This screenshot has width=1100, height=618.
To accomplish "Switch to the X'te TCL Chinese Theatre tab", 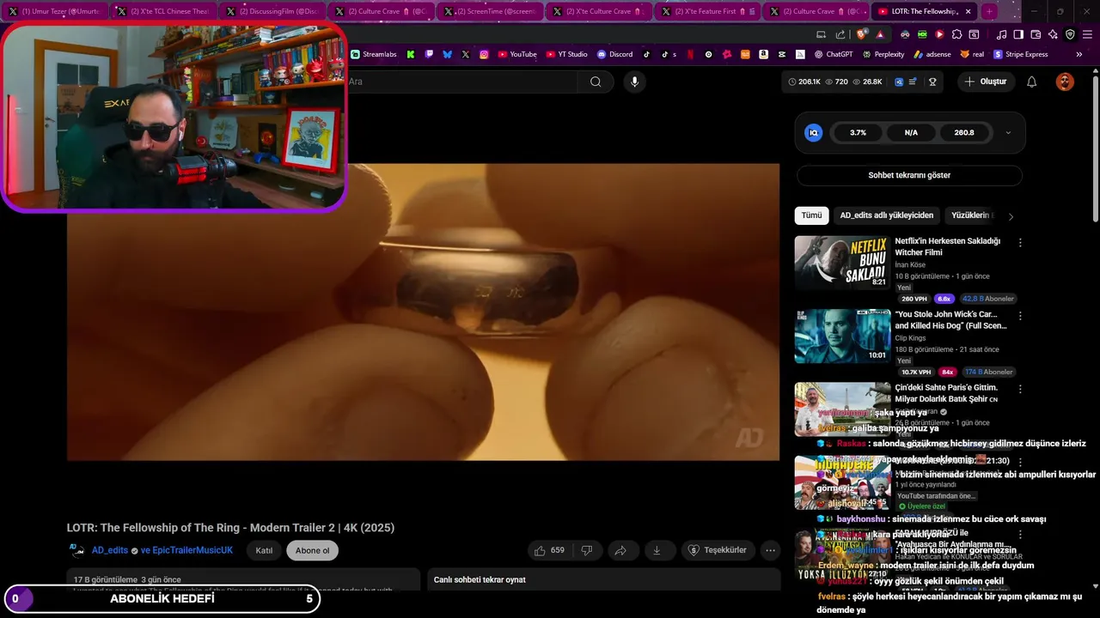I will pos(163,11).
